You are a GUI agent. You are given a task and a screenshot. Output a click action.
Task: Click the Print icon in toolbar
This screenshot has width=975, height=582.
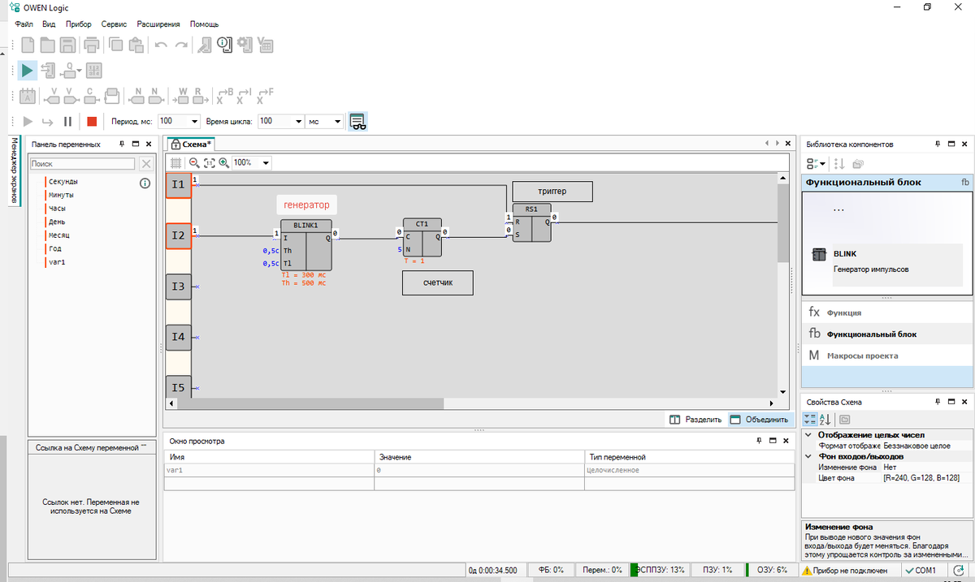point(92,45)
